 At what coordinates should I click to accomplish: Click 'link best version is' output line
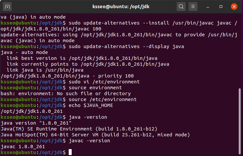pyautogui.click(x=82, y=58)
